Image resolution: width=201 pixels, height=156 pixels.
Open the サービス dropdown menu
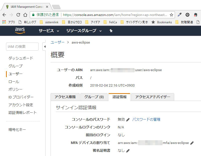point(49,31)
